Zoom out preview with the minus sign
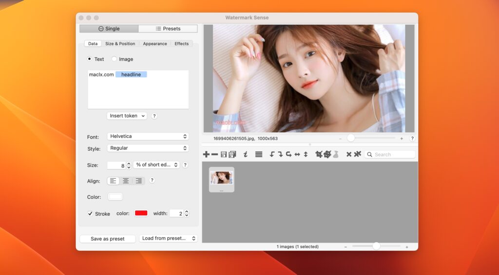The image size is (499, 275). [340, 138]
